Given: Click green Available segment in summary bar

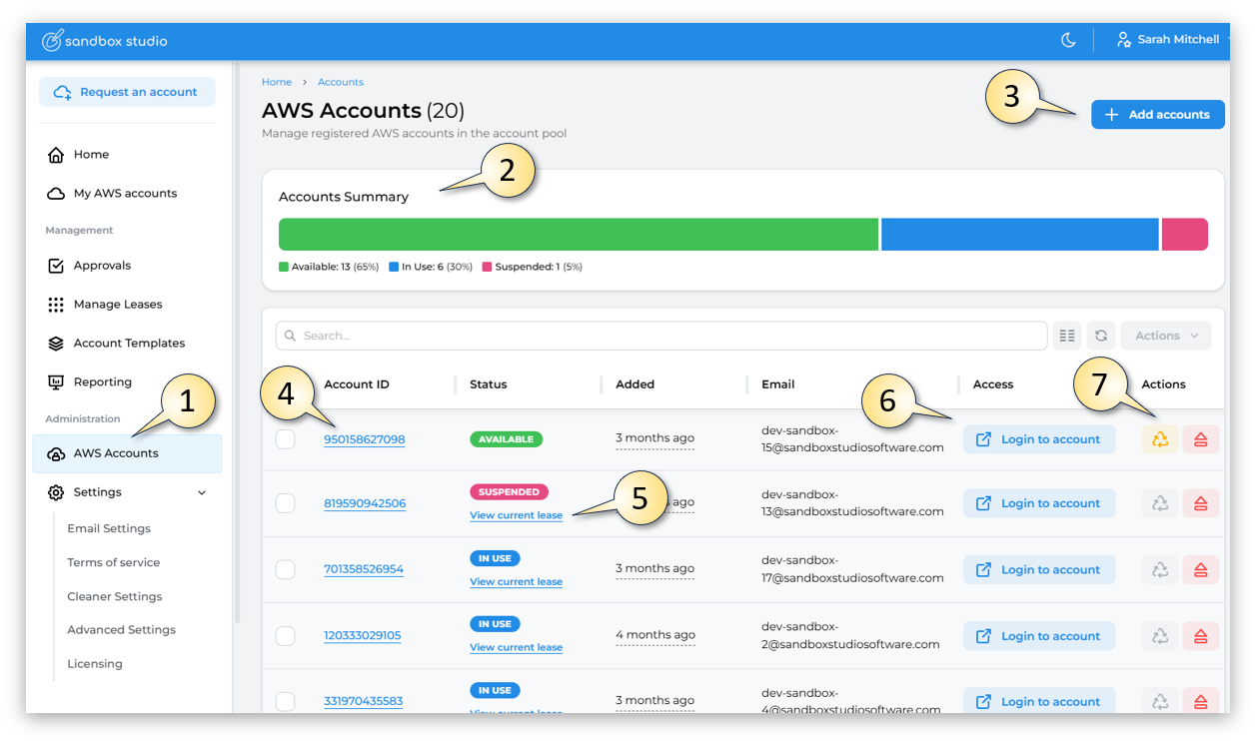Looking at the screenshot, I should (x=578, y=235).
